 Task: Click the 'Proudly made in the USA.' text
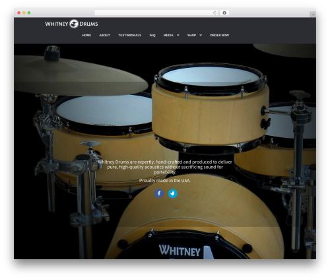pos(165,181)
